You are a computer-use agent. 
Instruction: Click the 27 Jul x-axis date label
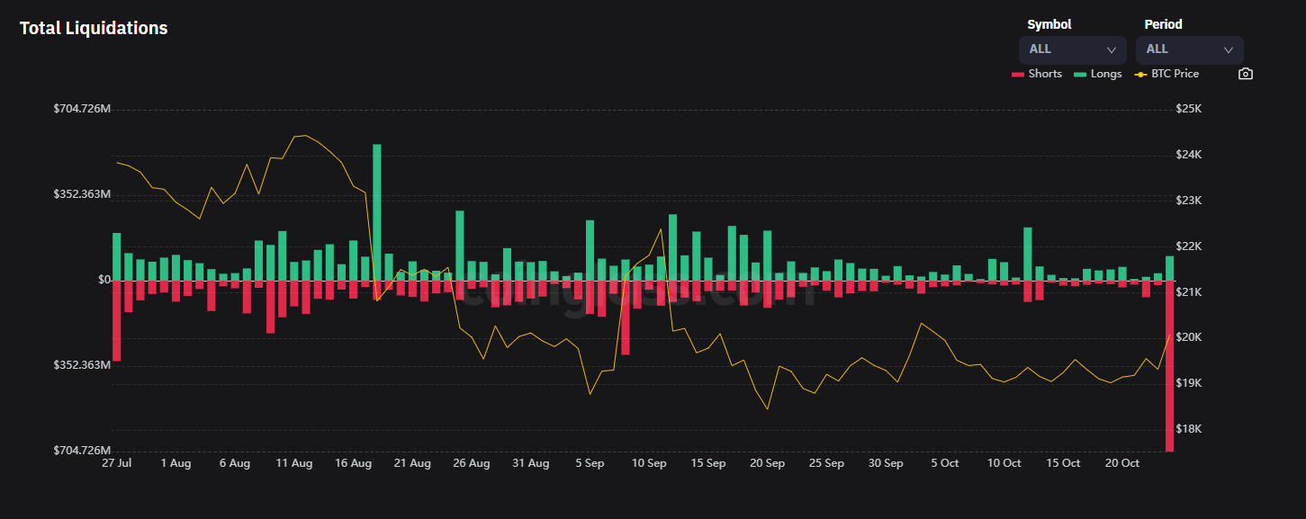116,463
